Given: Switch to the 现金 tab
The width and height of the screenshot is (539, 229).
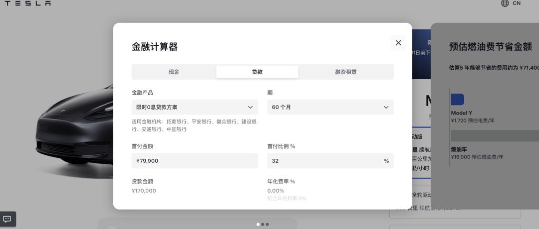Looking at the screenshot, I should pos(174,72).
